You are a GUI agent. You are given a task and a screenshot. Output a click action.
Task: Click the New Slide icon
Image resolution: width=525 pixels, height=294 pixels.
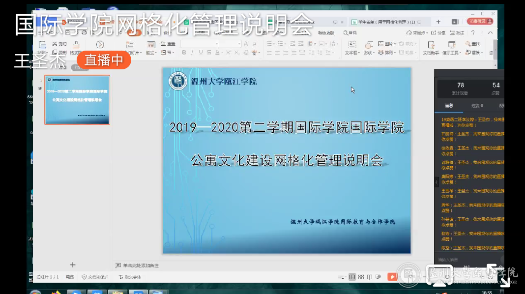(130, 45)
